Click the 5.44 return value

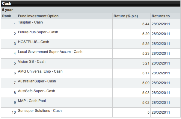click(x=146, y=24)
